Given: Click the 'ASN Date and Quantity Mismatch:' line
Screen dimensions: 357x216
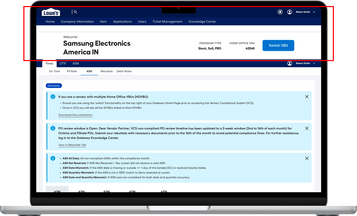Looking at the screenshot, I should point(126,177).
